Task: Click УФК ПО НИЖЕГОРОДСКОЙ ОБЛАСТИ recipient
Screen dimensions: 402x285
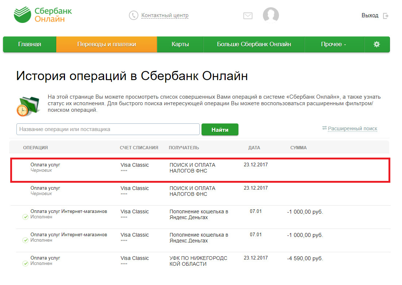Action: (x=198, y=261)
